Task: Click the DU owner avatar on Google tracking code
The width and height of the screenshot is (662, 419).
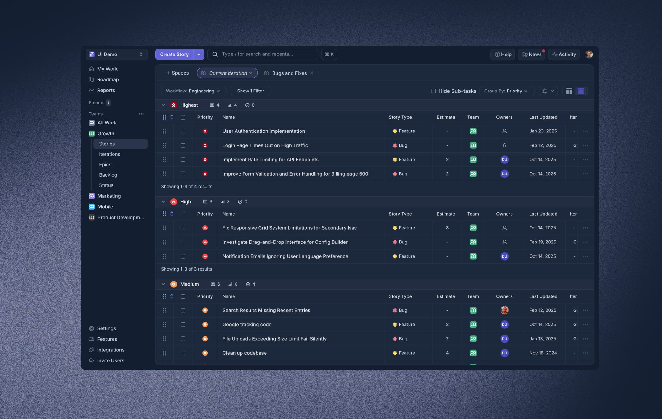Action: pos(504,325)
